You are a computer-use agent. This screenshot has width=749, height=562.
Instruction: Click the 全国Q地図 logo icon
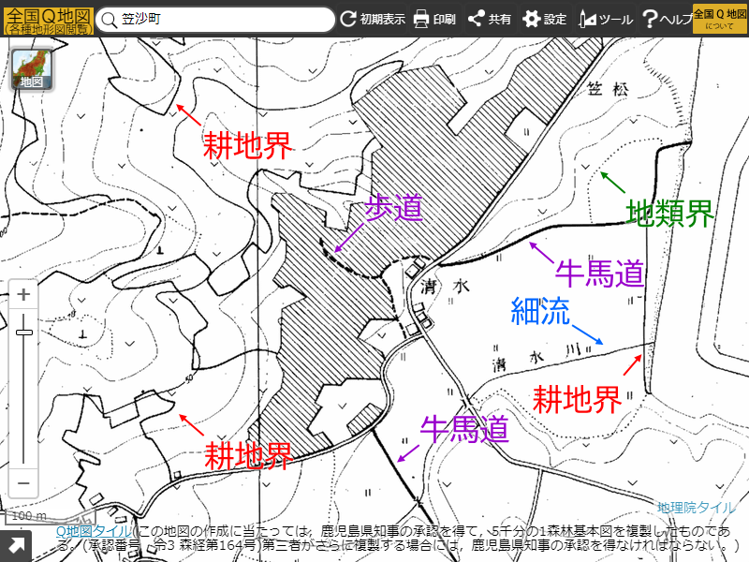tap(45, 18)
